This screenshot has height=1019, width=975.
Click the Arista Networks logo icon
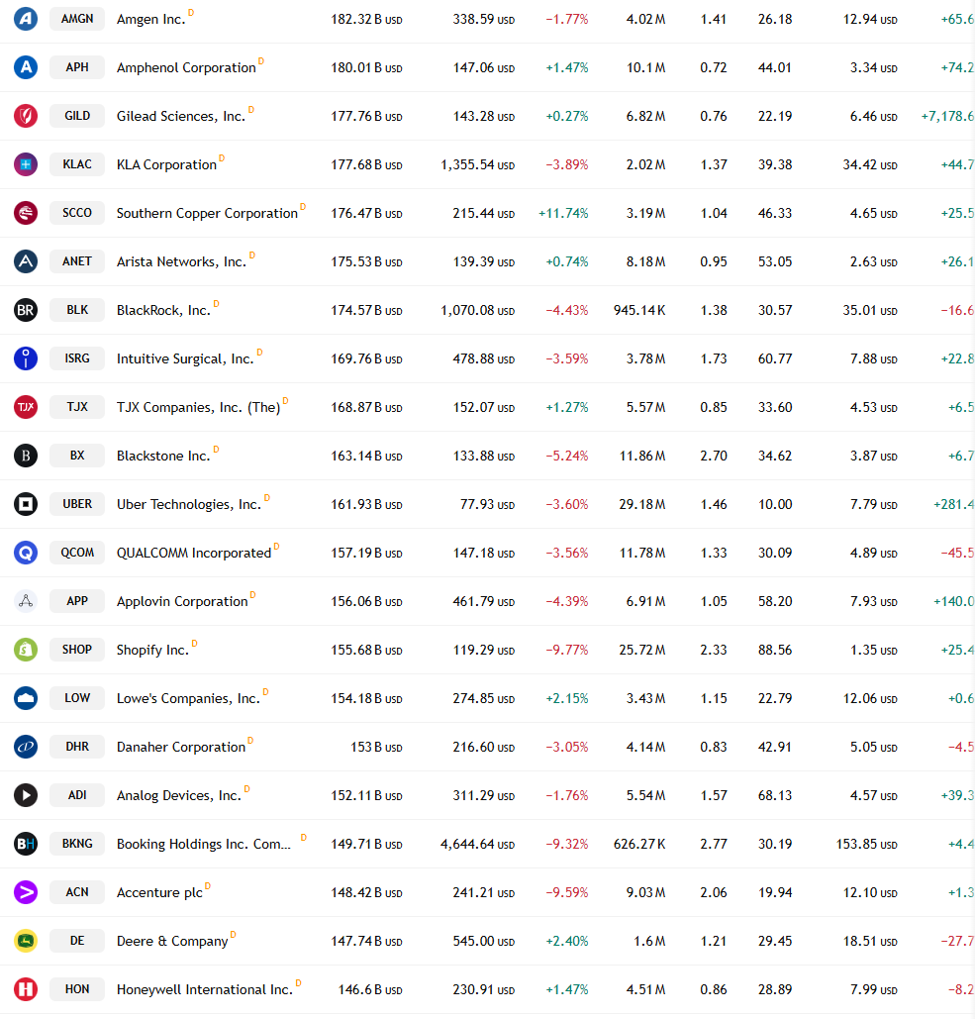point(26,261)
